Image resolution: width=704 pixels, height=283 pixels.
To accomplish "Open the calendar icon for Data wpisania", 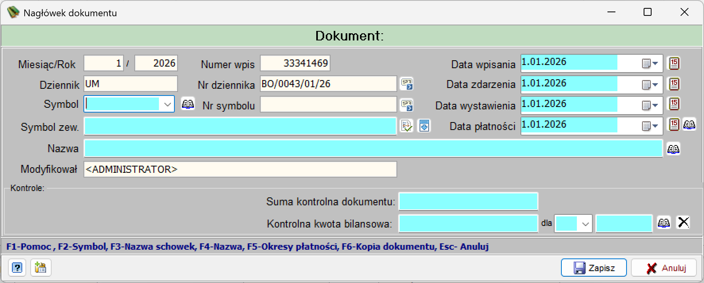I will (x=674, y=63).
